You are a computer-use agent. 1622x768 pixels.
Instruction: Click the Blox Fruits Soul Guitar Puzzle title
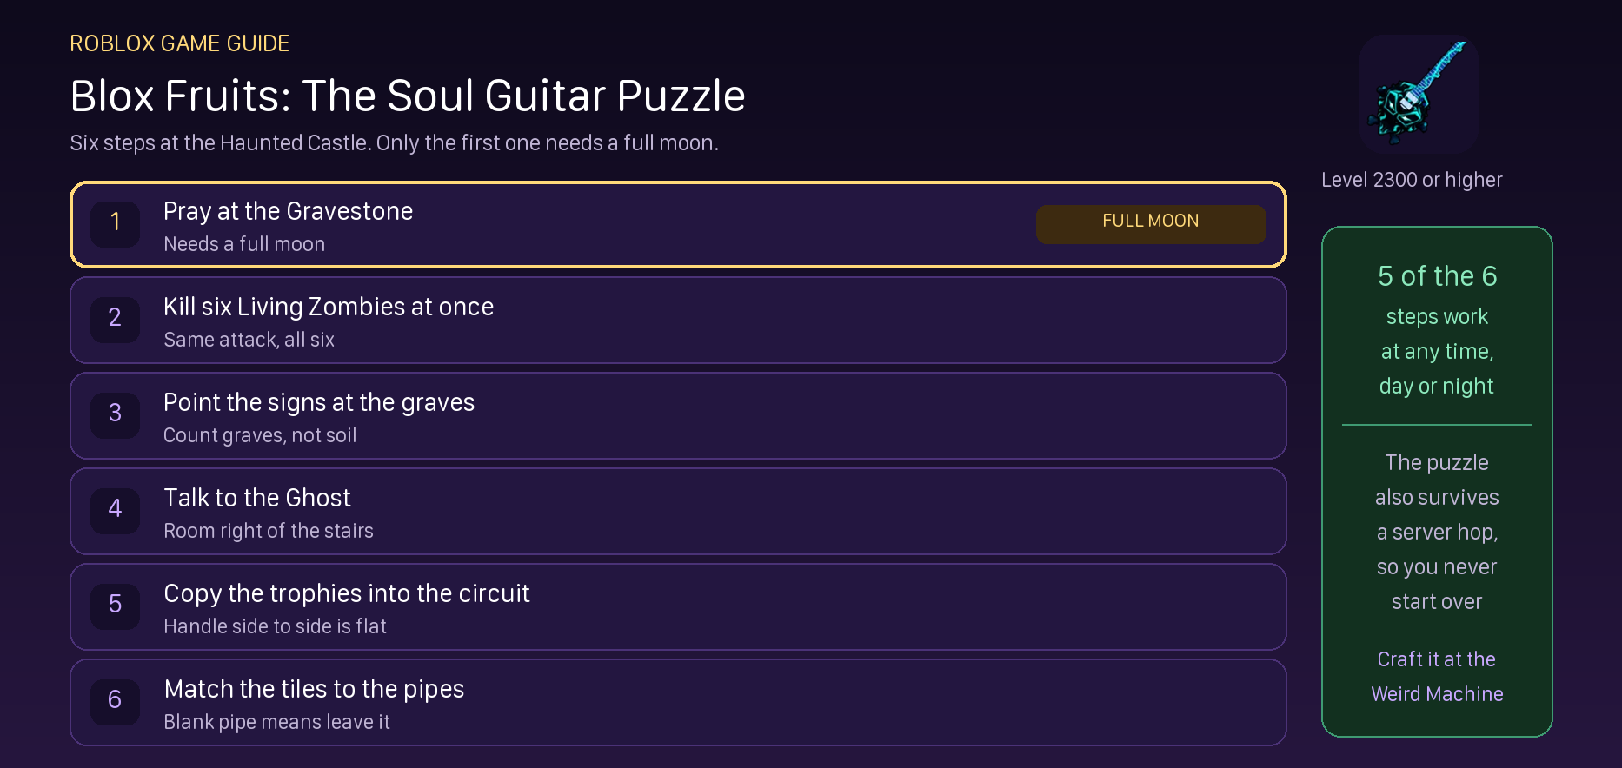tap(408, 96)
